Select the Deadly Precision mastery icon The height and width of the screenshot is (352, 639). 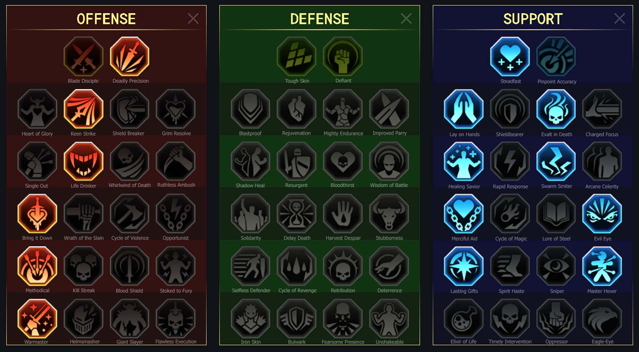pos(129,56)
